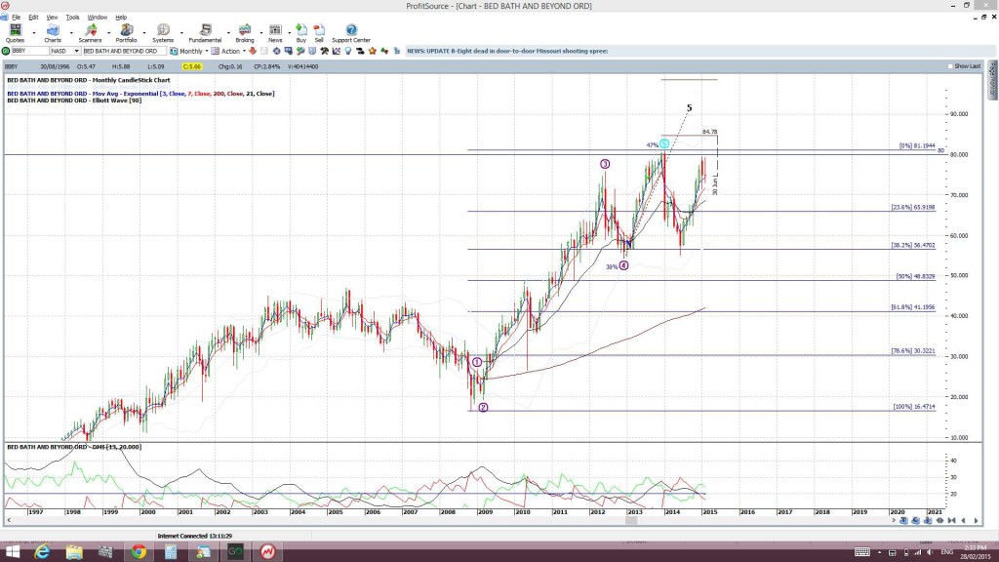Click the red down-arrow toolbar icon
999x562 pixels.
point(253,51)
